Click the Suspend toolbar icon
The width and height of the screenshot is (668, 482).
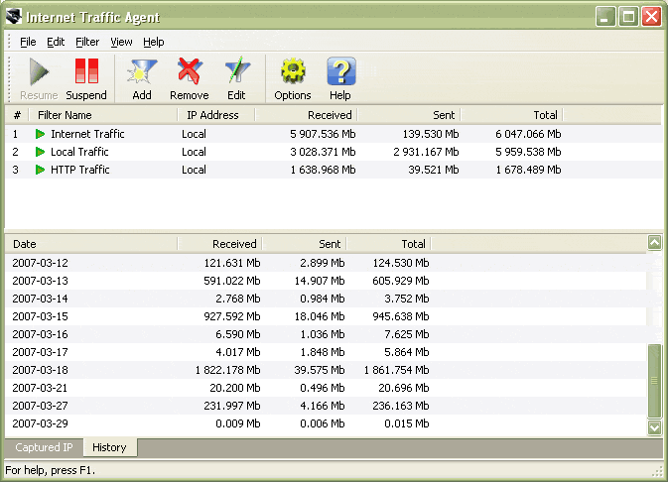[86, 72]
